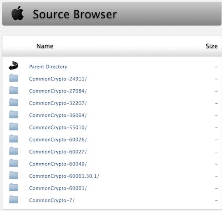Open the CommonCrypto-60061.30.1/ folder link
222x211 pixels.
tap(64, 176)
